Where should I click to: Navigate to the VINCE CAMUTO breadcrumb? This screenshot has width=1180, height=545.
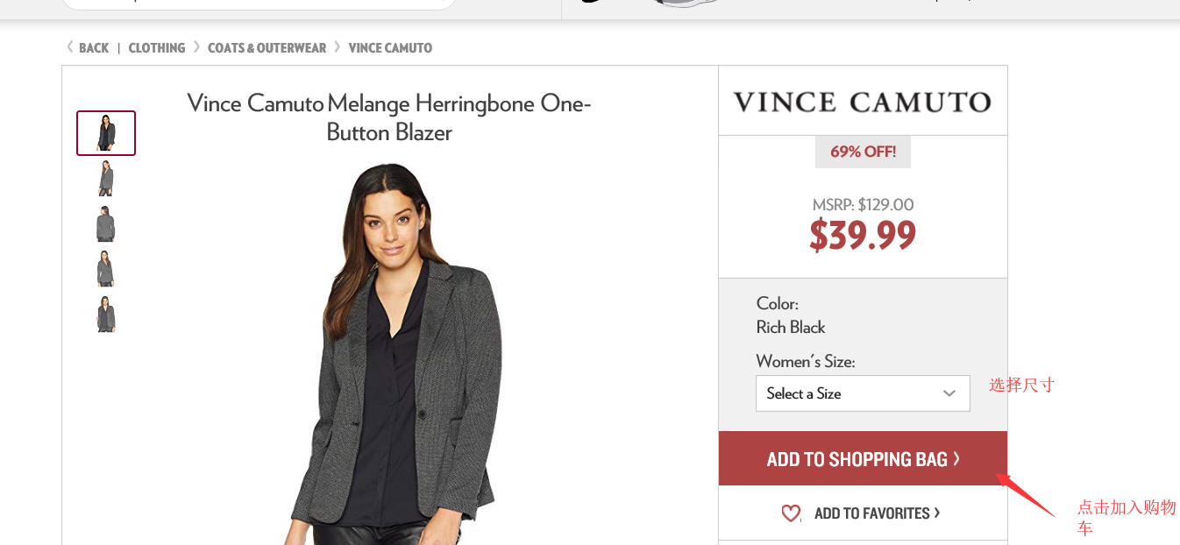pyautogui.click(x=390, y=48)
